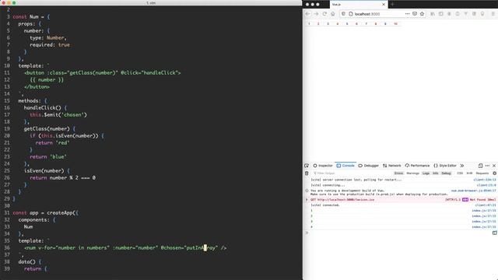Screen dimensions: 498x280
Task: Open client source link for 'connected' message
Action: click(x=486, y=205)
